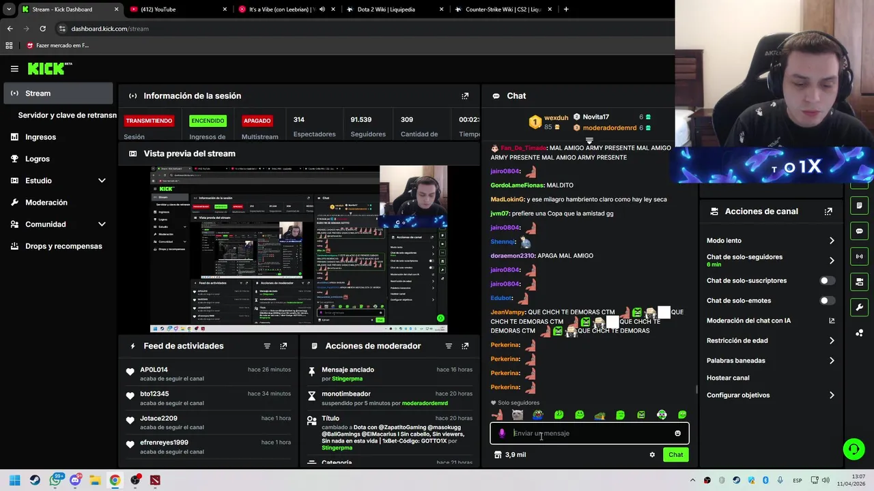Pop out the Feed de actividades panel
This screenshot has height=491, width=874.
(283, 346)
